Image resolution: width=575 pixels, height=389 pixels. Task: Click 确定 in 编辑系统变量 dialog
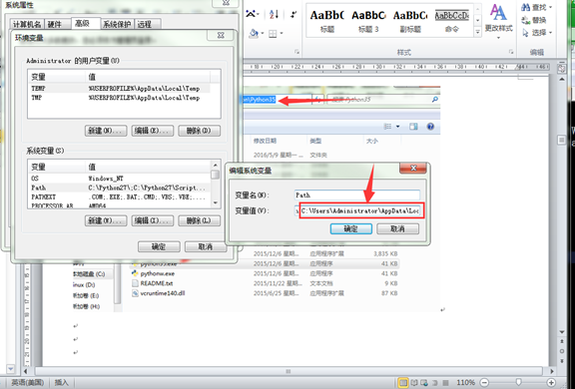click(x=351, y=229)
